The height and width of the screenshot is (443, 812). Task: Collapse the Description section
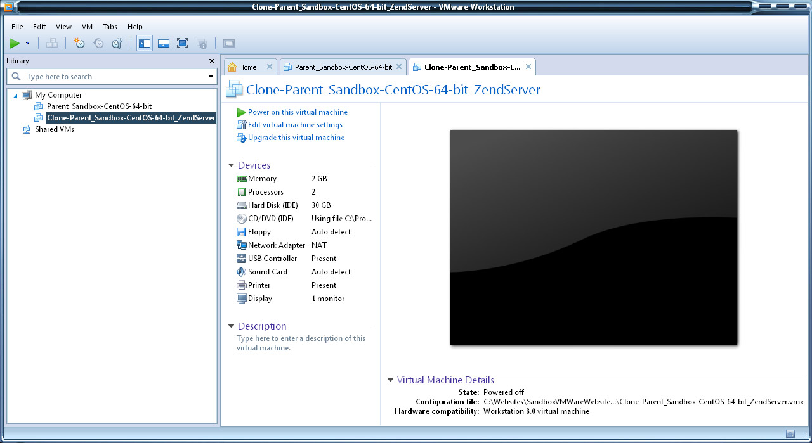pyautogui.click(x=232, y=326)
